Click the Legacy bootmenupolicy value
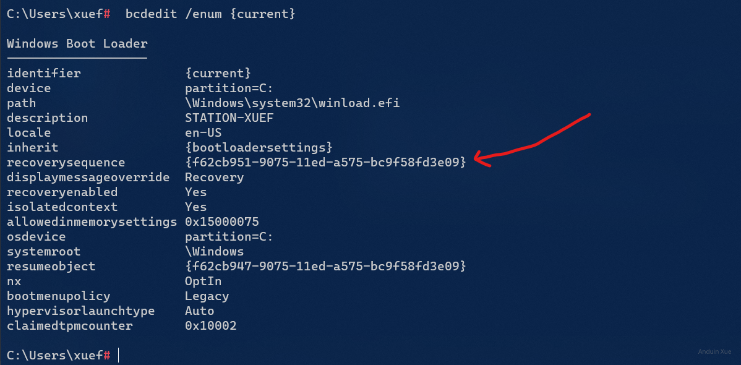 pos(207,296)
